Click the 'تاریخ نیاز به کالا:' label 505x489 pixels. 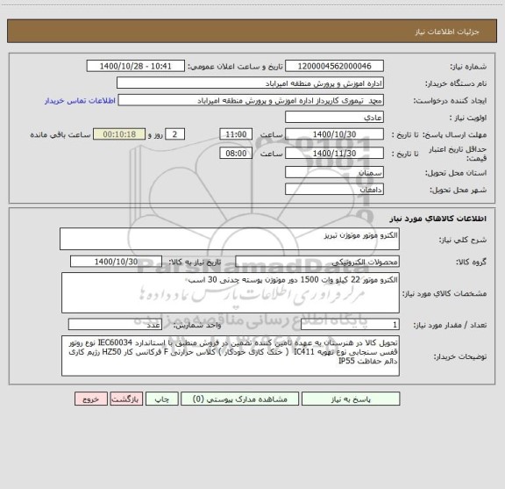tap(195, 262)
